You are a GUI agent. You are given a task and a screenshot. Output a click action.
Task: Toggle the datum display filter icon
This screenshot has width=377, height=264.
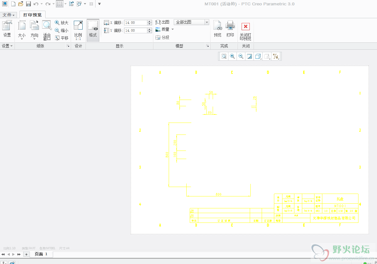pos(276,56)
